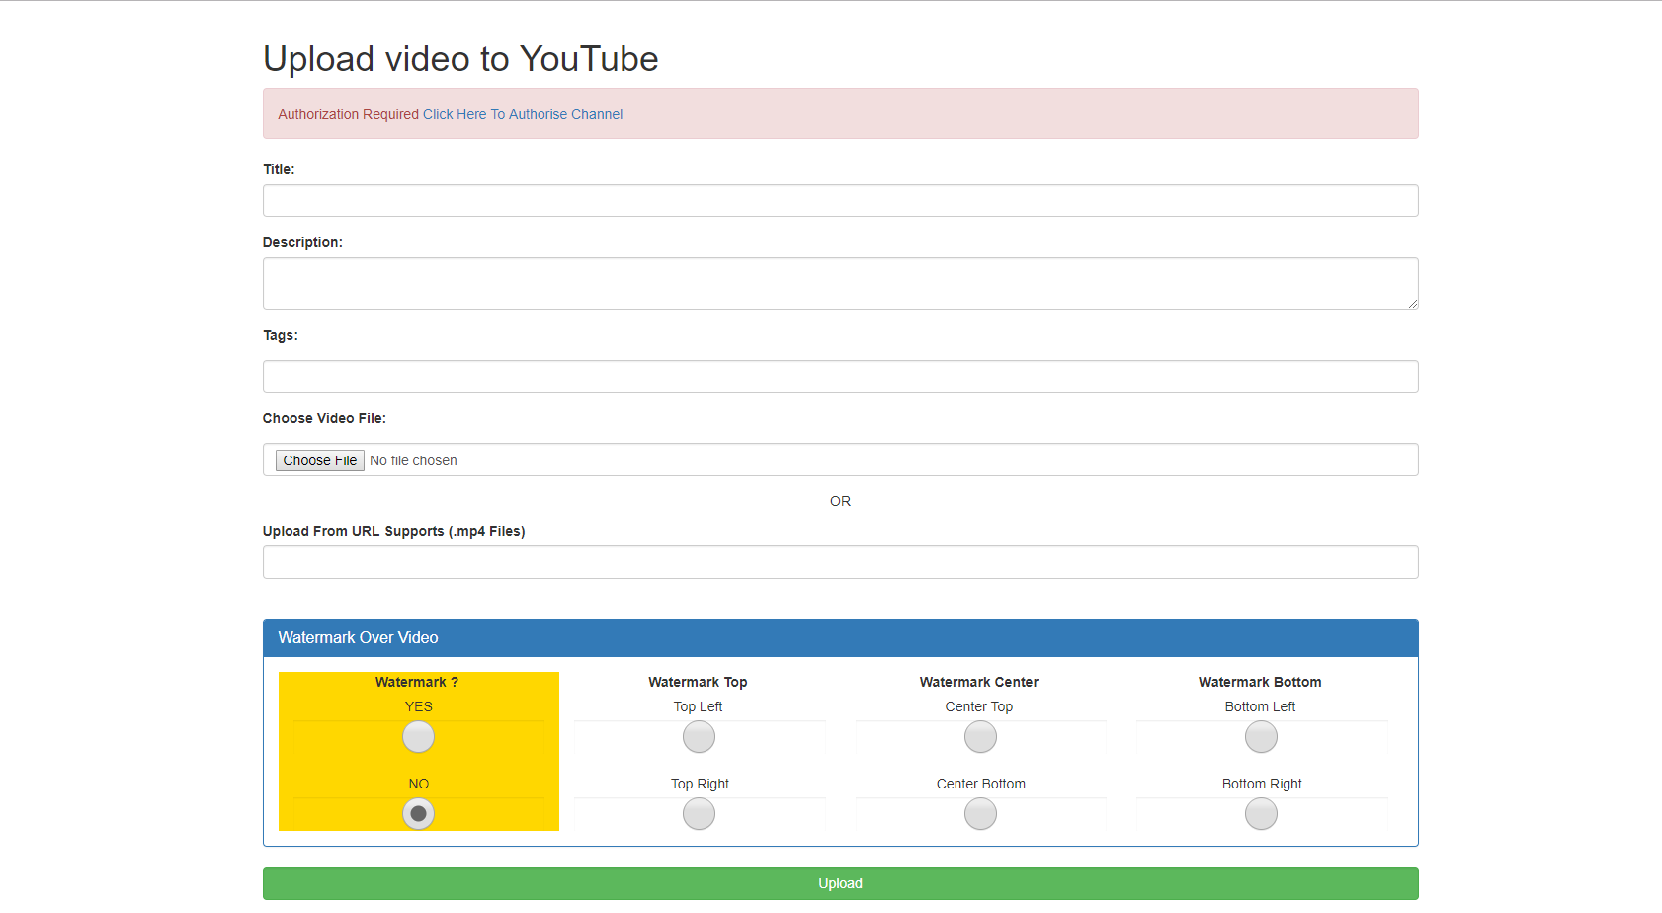Click the 'Watermark Center' column heading
Image resolution: width=1662 pixels, height=913 pixels.
978,682
